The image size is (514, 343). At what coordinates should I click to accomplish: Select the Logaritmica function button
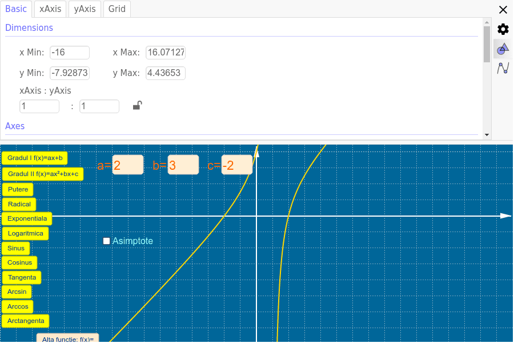point(25,233)
